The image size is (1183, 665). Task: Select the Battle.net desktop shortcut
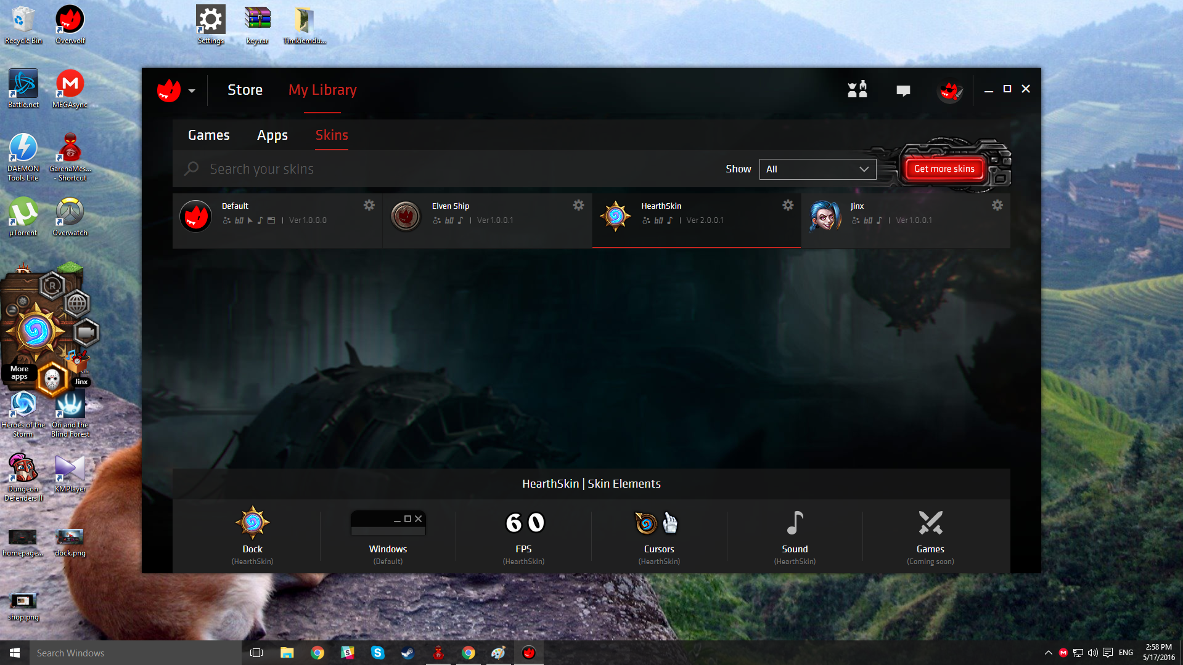click(x=23, y=89)
